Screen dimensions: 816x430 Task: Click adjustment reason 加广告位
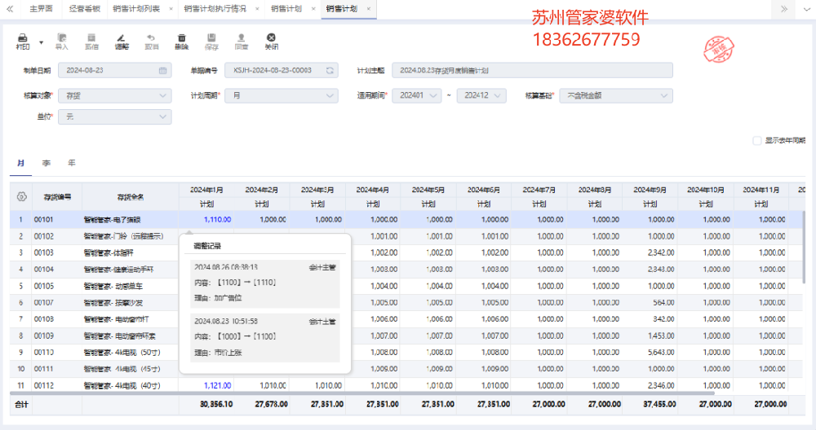tap(228, 298)
